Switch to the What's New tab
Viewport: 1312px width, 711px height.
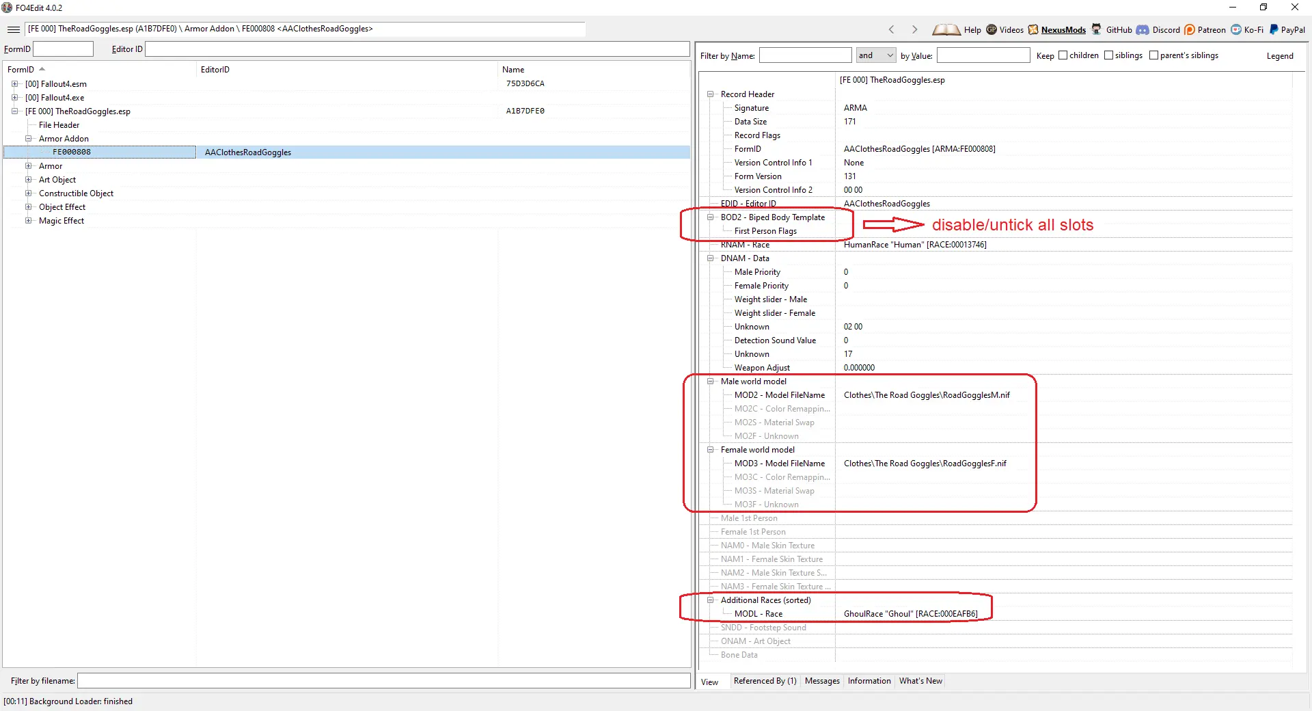(920, 681)
